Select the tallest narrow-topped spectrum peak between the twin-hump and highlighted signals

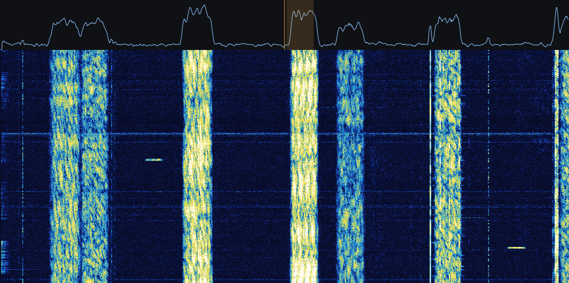coord(197,24)
